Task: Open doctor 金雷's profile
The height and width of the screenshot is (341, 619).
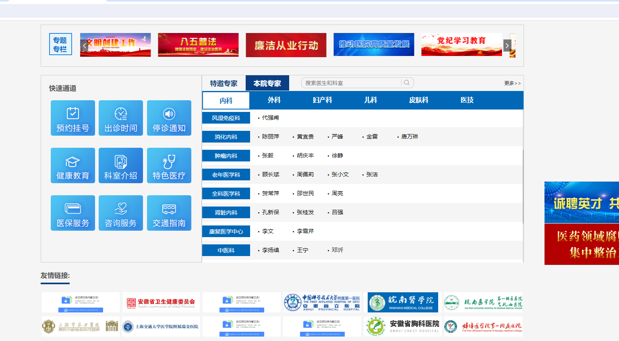Action: (372, 136)
